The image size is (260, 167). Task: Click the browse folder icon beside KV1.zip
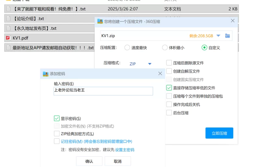tap(227, 36)
